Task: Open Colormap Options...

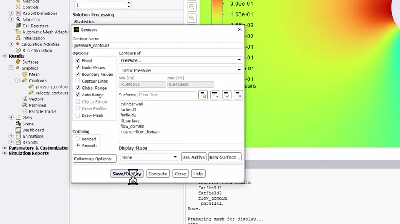Action: pos(94,159)
